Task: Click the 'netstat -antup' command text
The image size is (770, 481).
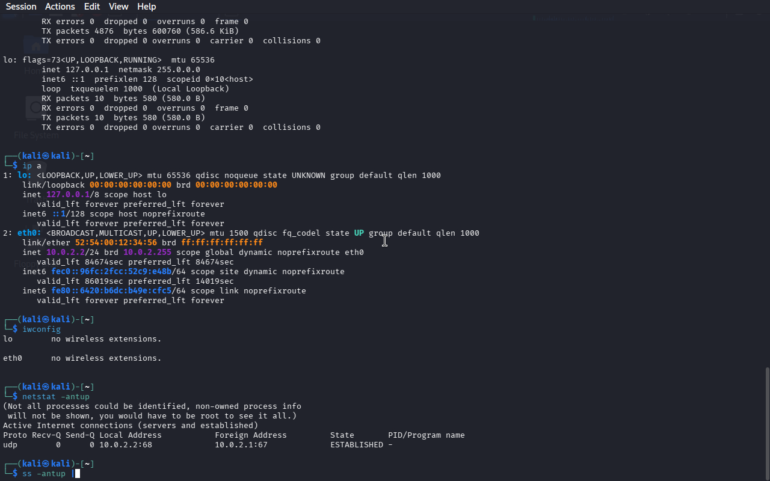Action: [56, 397]
